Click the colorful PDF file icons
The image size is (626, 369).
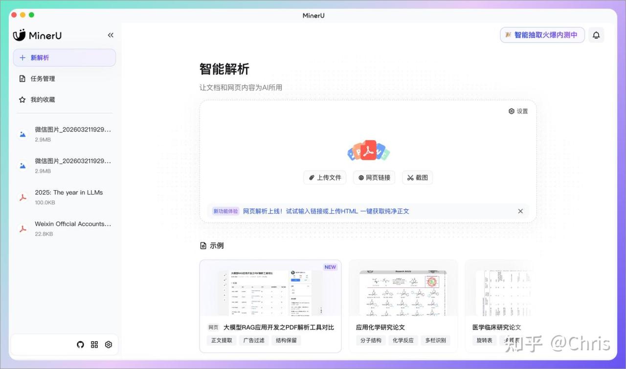click(x=368, y=152)
